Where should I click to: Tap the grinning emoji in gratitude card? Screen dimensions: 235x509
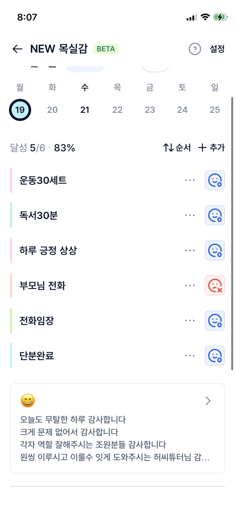click(28, 401)
